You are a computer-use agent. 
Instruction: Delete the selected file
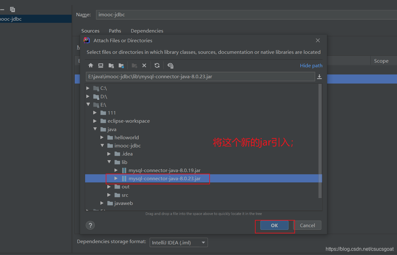[x=144, y=65]
